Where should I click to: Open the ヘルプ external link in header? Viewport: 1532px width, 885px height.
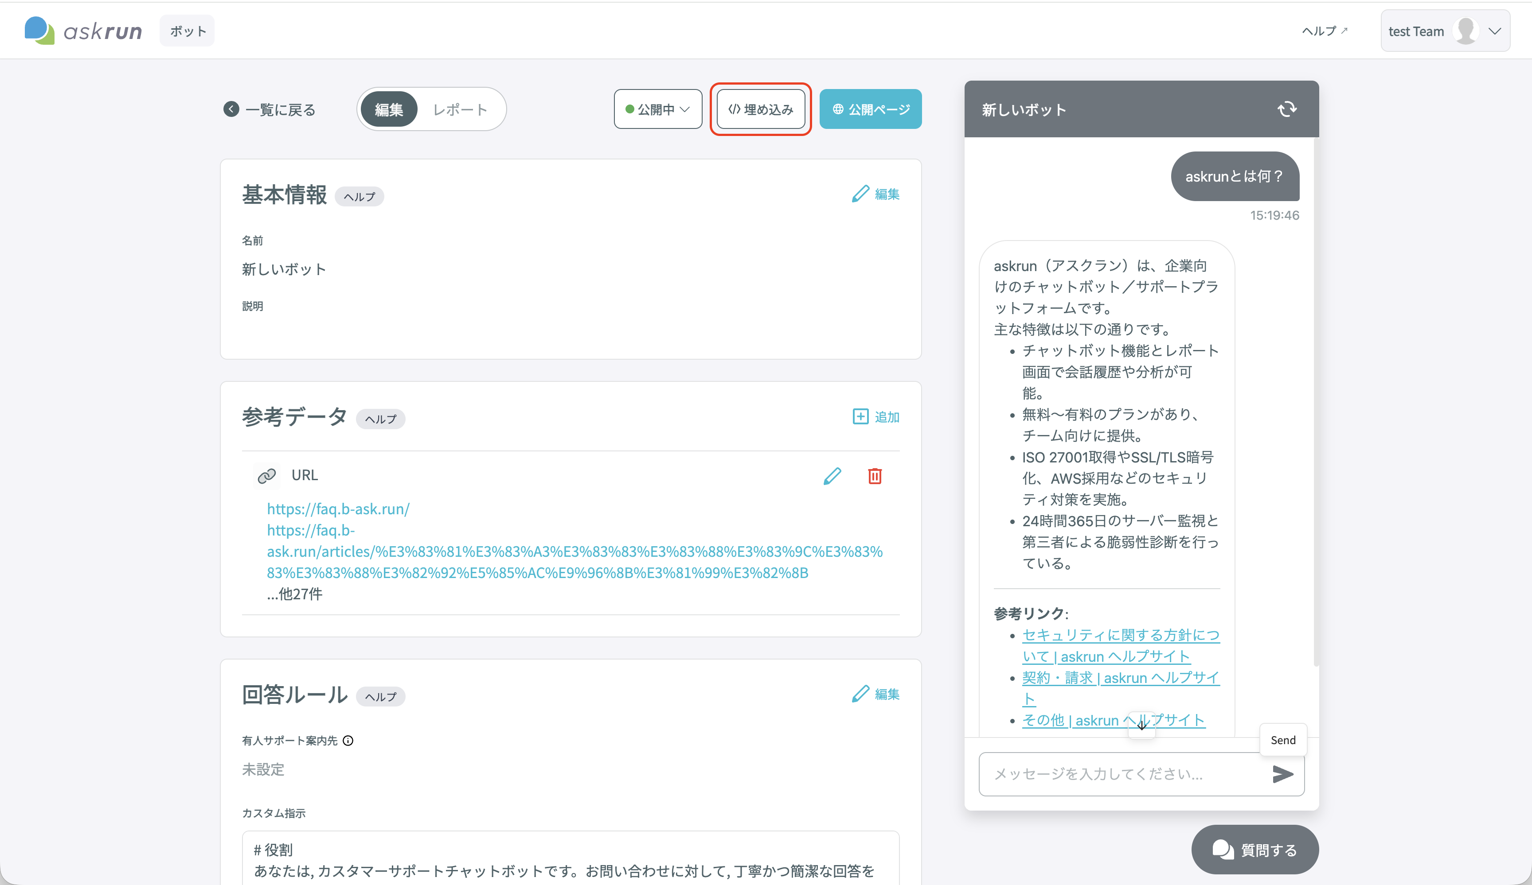1324,31
